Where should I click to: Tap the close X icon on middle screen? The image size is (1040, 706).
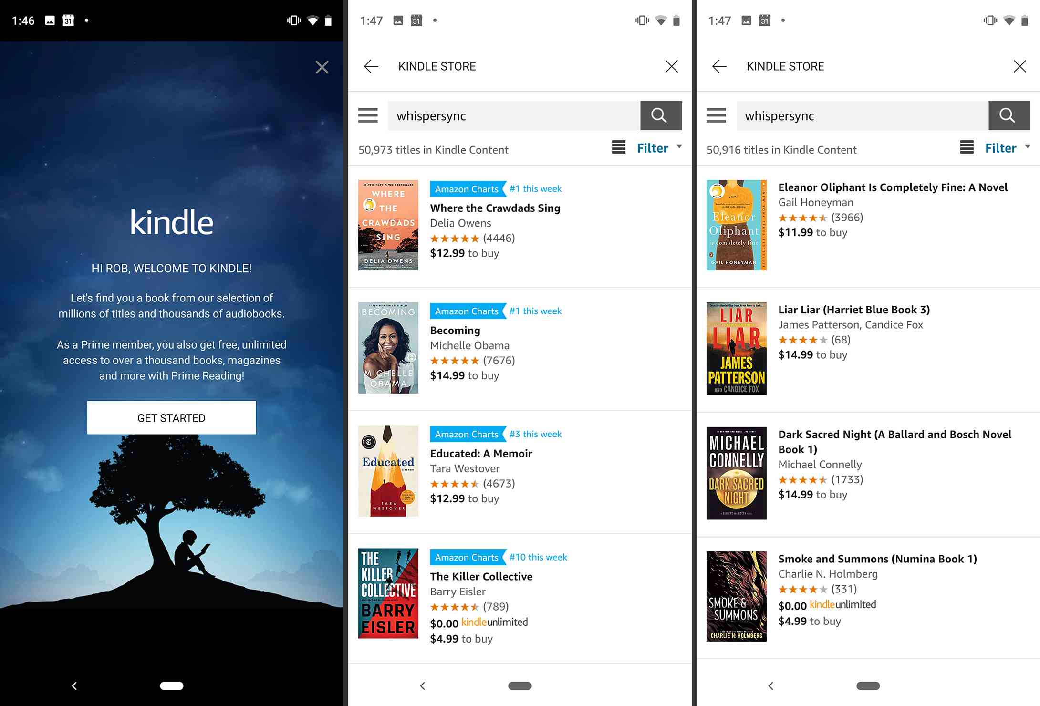tap(671, 66)
